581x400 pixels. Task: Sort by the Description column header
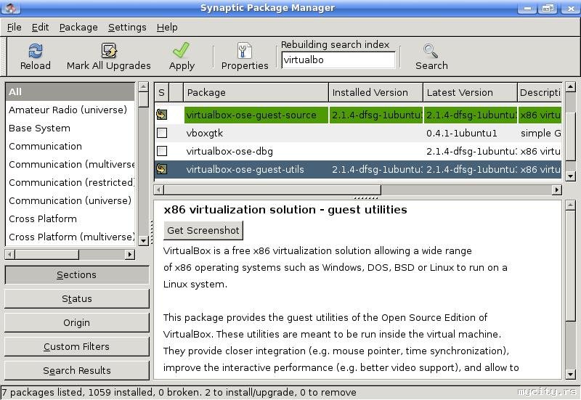[540, 93]
